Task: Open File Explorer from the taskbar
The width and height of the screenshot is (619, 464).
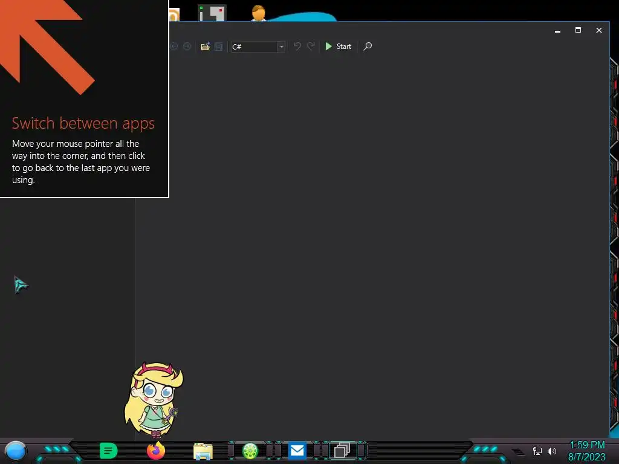Action: [203, 451]
